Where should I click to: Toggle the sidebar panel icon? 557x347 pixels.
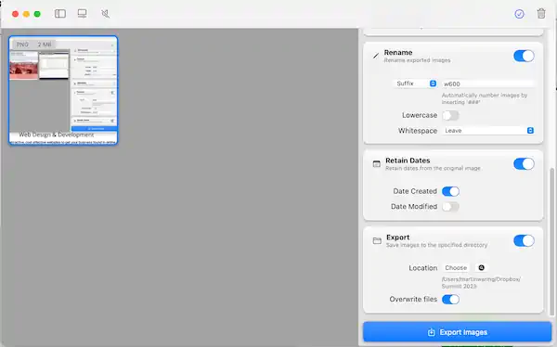(x=60, y=14)
